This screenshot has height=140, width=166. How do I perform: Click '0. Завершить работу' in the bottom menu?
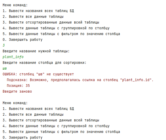pyautogui.click(x=23, y=137)
